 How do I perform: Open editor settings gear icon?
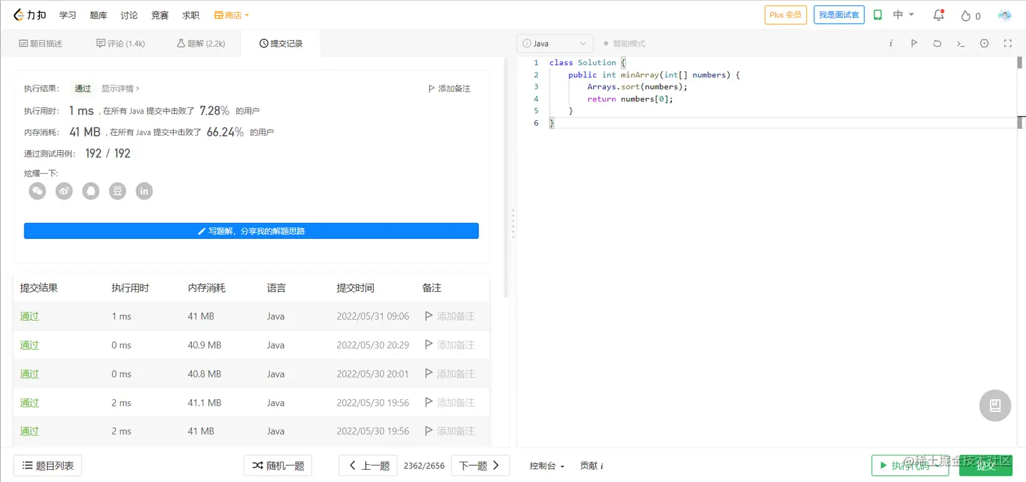pos(985,43)
